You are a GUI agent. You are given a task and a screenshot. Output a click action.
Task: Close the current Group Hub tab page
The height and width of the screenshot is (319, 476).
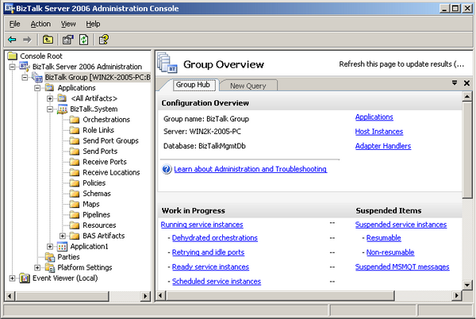pyautogui.click(x=466, y=83)
